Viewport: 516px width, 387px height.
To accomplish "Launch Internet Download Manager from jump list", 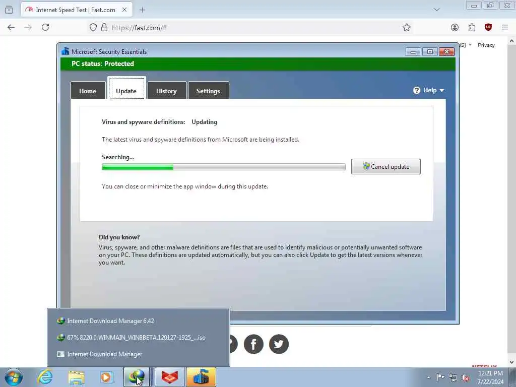I will click(x=139, y=354).
